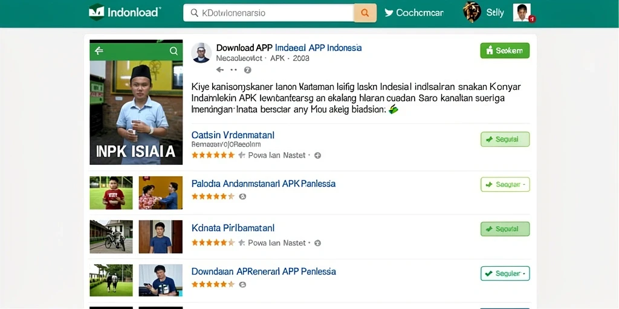Open the people walking on lawn thumbnail
619x309 pixels.
click(x=111, y=280)
